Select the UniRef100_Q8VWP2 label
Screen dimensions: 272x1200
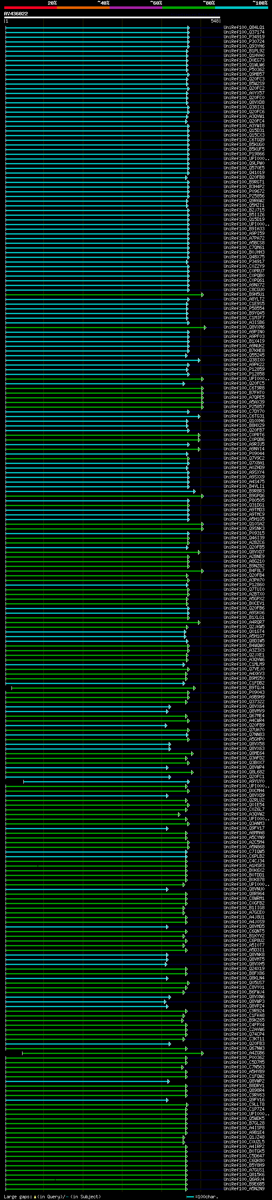click(244, 1081)
